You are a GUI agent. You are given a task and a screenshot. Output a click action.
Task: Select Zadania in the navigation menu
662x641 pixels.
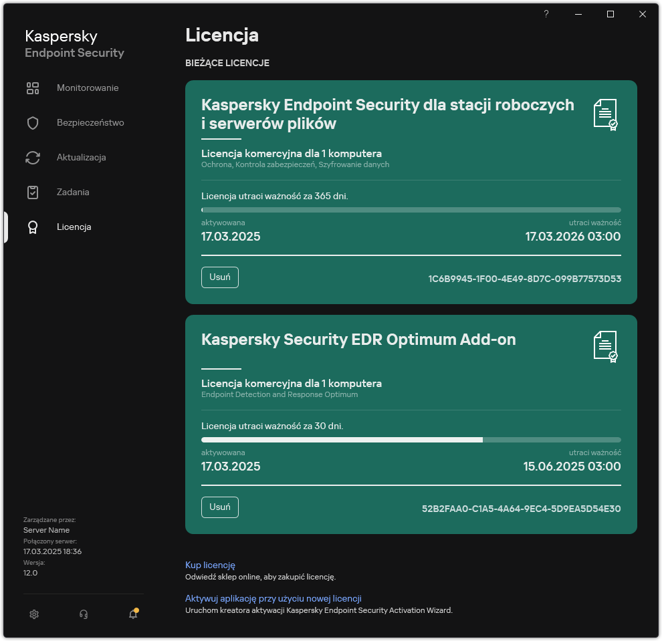click(72, 192)
